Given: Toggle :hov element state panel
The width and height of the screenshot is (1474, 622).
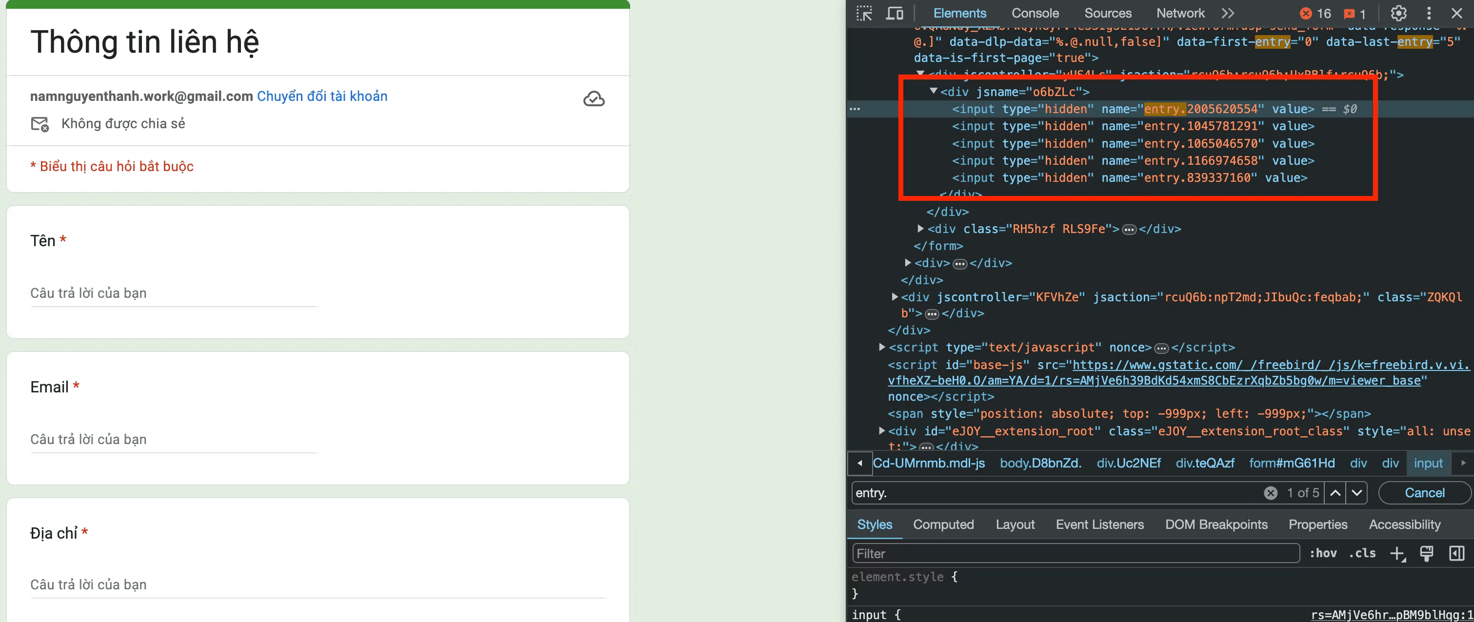Looking at the screenshot, I should (x=1323, y=553).
